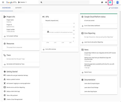Image resolution: width=121 pixels, height=102 pixels.
Task: Click the API icon beside Enable APIs
Action: (5, 75)
